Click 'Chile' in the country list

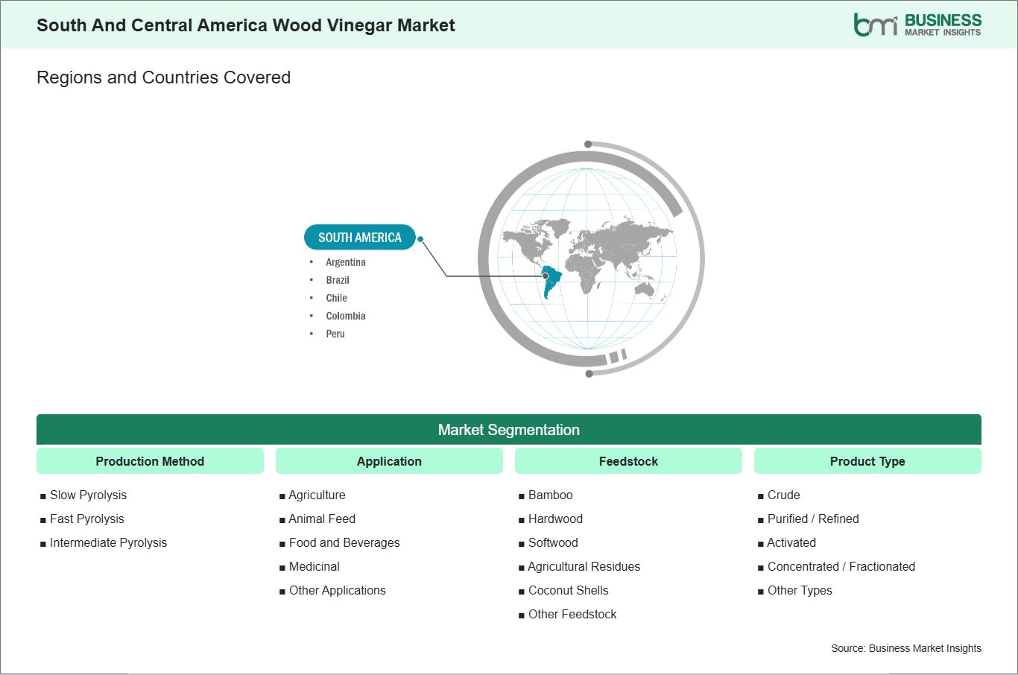336,298
